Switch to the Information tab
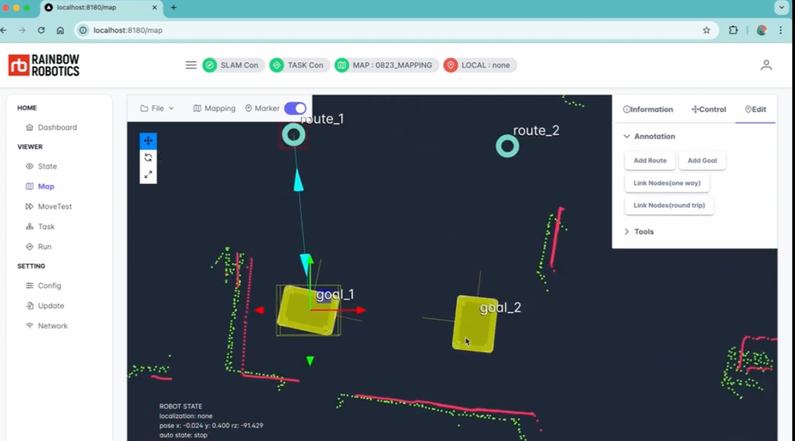The width and height of the screenshot is (795, 441). [648, 109]
